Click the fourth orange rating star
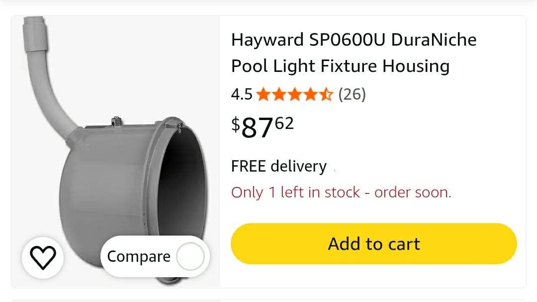The height and width of the screenshot is (302, 537). pyautogui.click(x=310, y=94)
